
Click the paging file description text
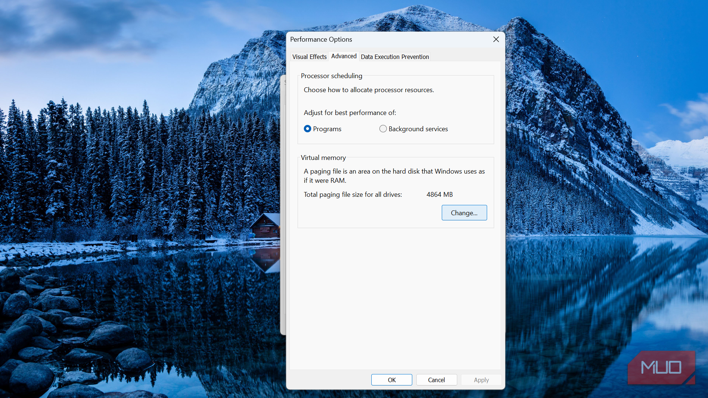394,176
